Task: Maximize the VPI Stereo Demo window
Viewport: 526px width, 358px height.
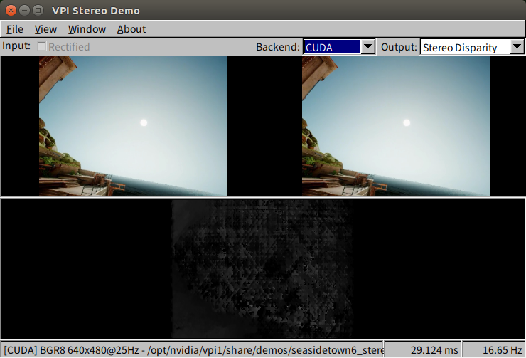Action: coord(38,11)
